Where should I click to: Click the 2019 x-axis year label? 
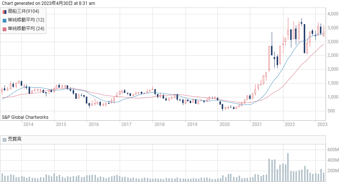point(192,124)
